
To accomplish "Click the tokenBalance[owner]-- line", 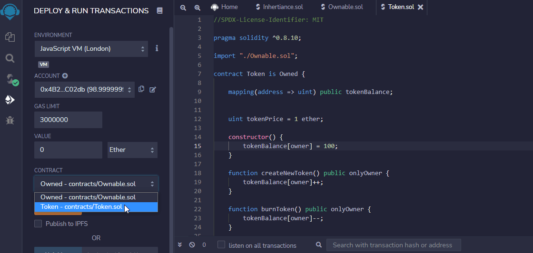I will [283, 218].
